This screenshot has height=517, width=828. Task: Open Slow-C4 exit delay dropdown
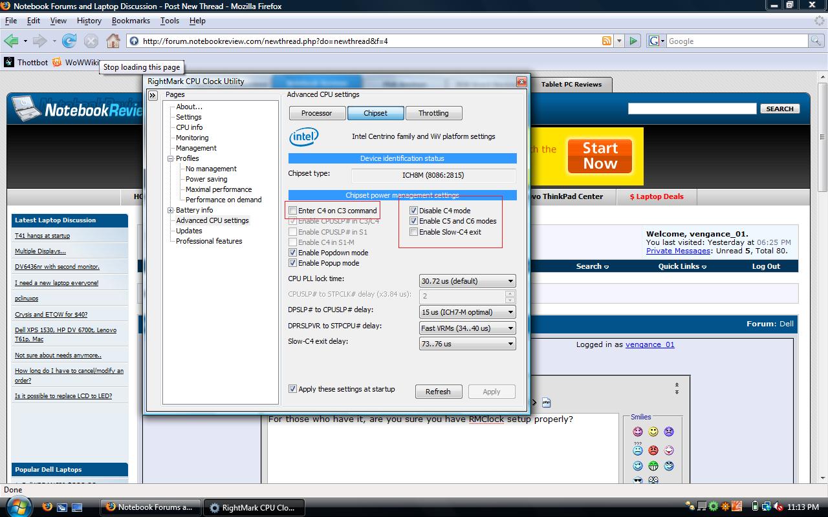(x=468, y=344)
